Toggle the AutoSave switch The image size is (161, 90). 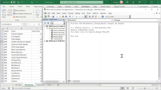[13, 2]
